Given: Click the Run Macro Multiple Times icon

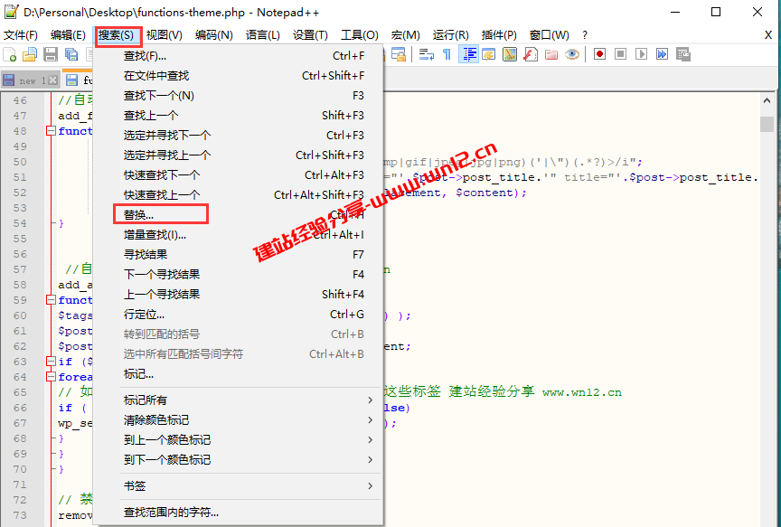Looking at the screenshot, I should click(x=661, y=54).
